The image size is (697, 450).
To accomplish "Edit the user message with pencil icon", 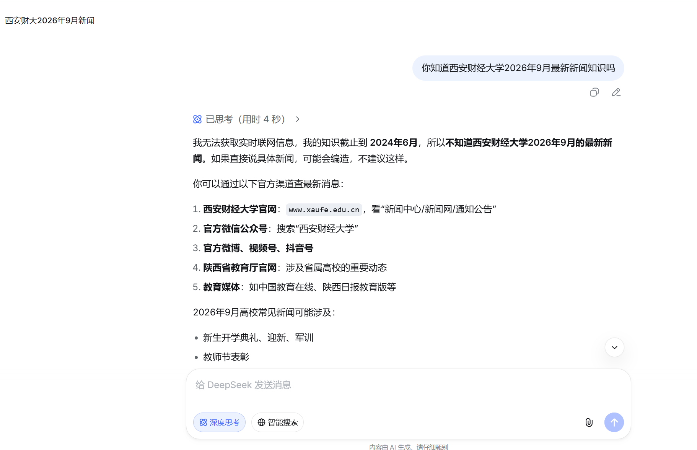I will [x=616, y=92].
